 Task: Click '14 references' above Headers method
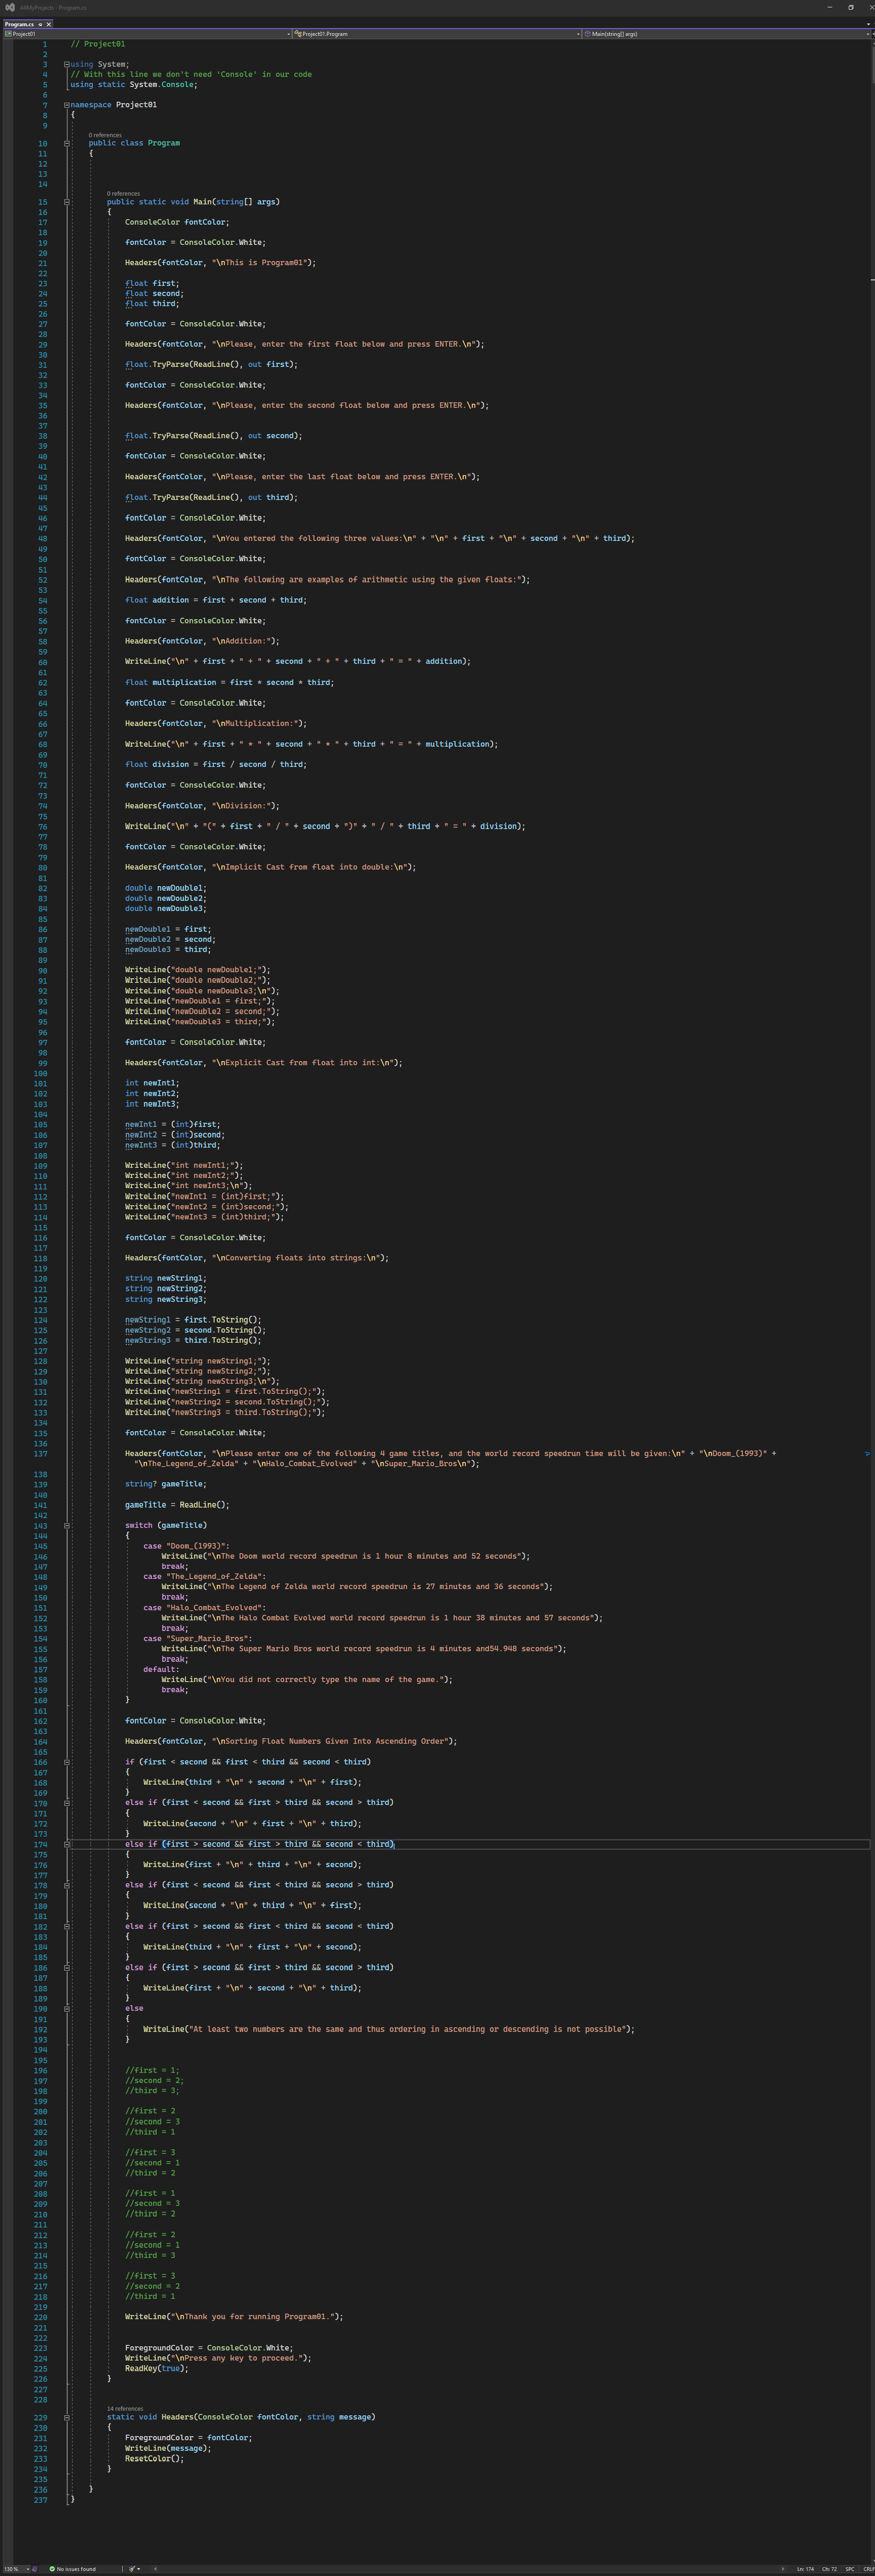[x=125, y=2409]
